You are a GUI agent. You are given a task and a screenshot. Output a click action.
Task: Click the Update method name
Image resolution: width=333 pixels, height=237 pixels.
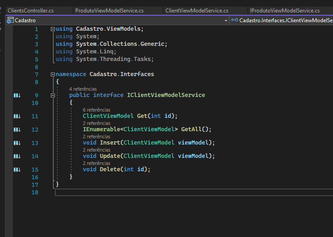tap(110, 156)
